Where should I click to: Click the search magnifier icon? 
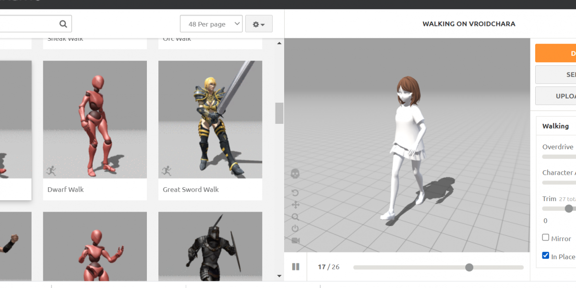coord(63,24)
